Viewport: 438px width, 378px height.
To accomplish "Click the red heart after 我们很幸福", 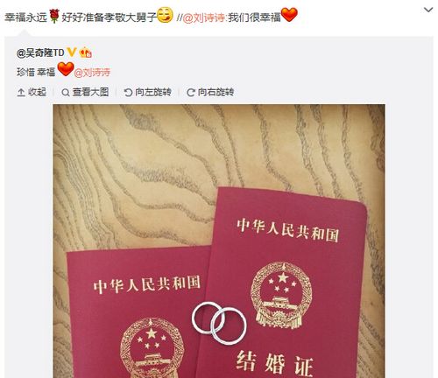I will 289,15.
